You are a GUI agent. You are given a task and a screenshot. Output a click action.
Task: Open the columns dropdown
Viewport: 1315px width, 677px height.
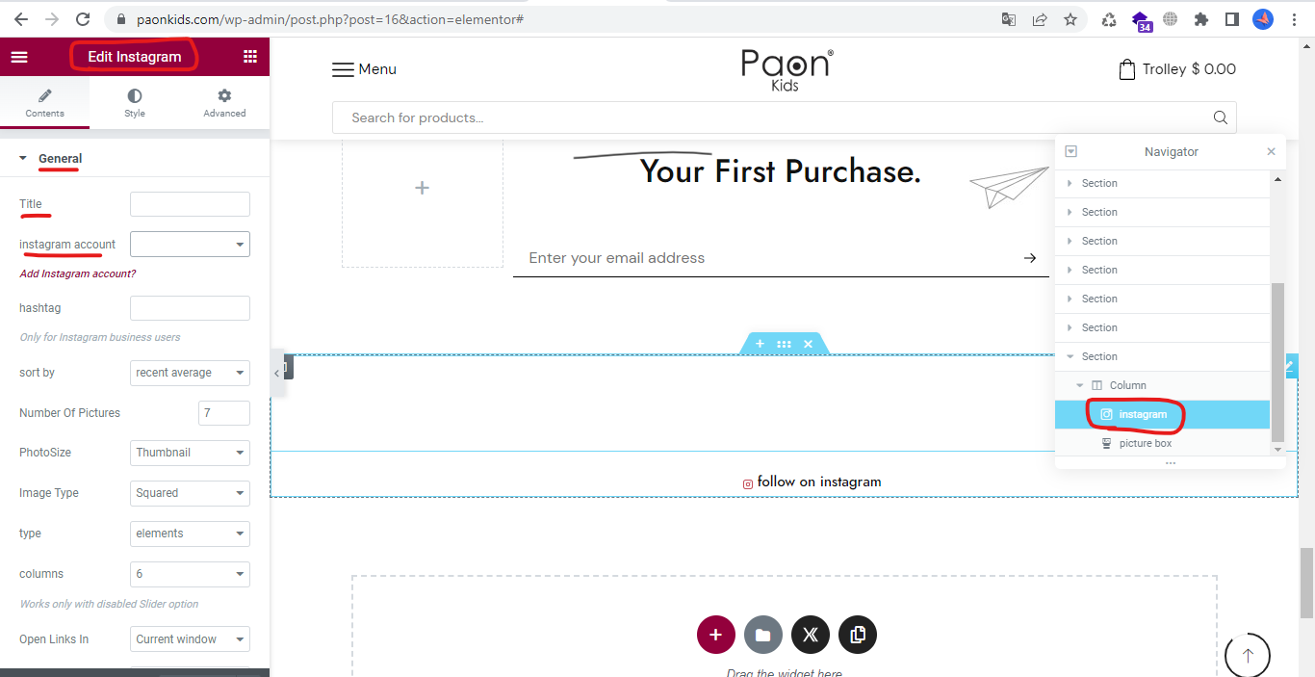[190, 574]
